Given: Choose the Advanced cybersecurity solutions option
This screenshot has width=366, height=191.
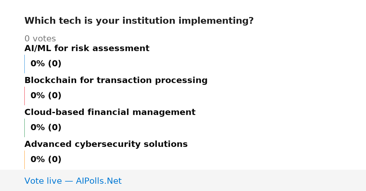Looking at the screenshot, I should (x=106, y=144).
